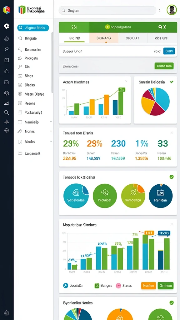The height and width of the screenshot is (320, 180).
Task: Select the Sonelontan circle
Action: pos(76,196)
